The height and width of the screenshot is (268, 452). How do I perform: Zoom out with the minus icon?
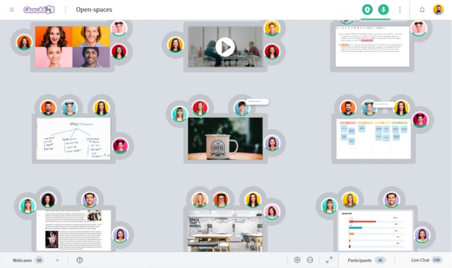tap(310, 260)
